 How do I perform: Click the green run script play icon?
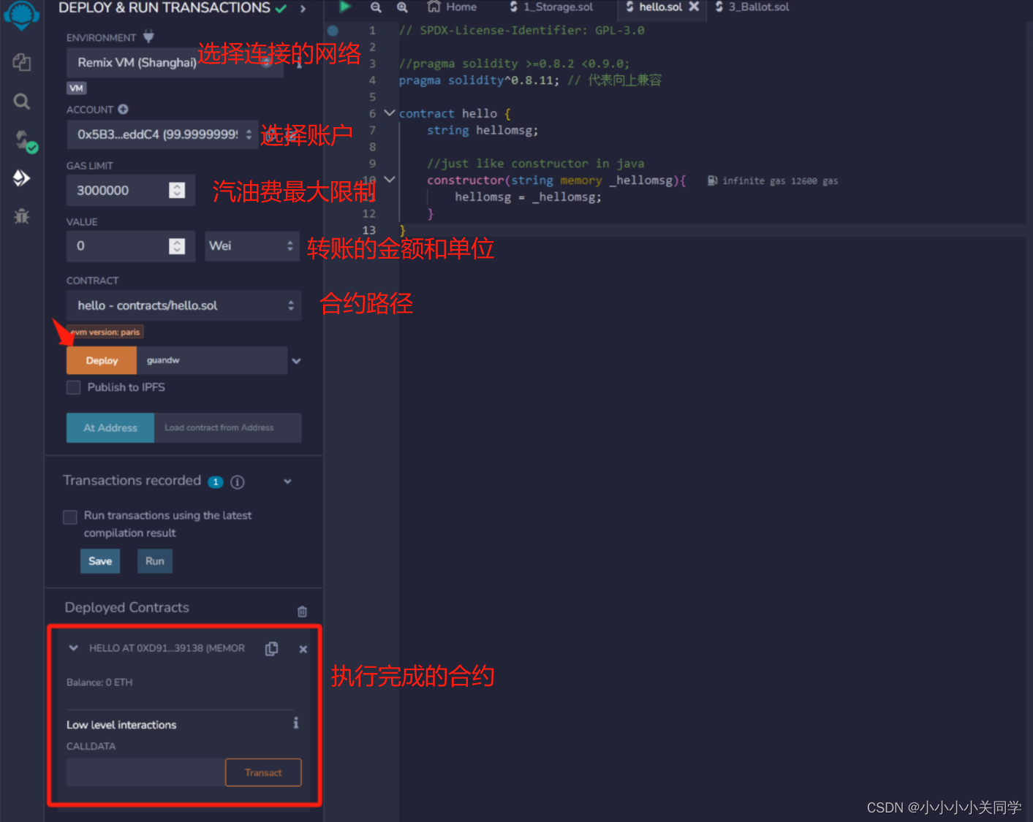click(x=345, y=7)
